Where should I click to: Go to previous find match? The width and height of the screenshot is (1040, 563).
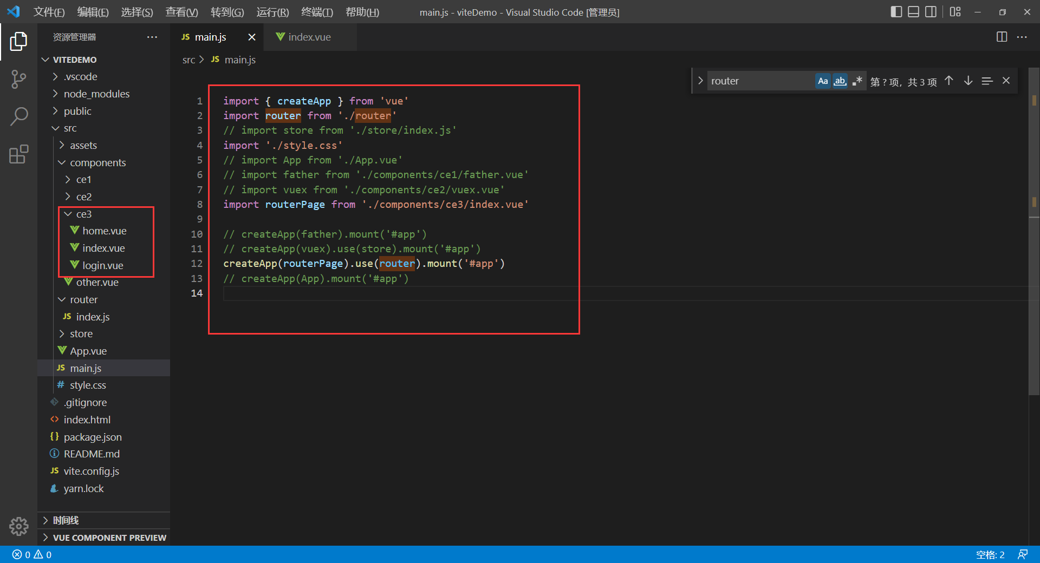[x=949, y=81]
